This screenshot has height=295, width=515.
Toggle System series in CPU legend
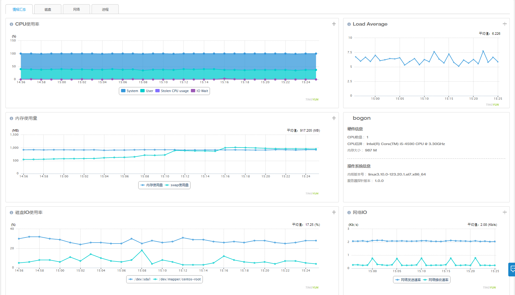click(x=129, y=91)
